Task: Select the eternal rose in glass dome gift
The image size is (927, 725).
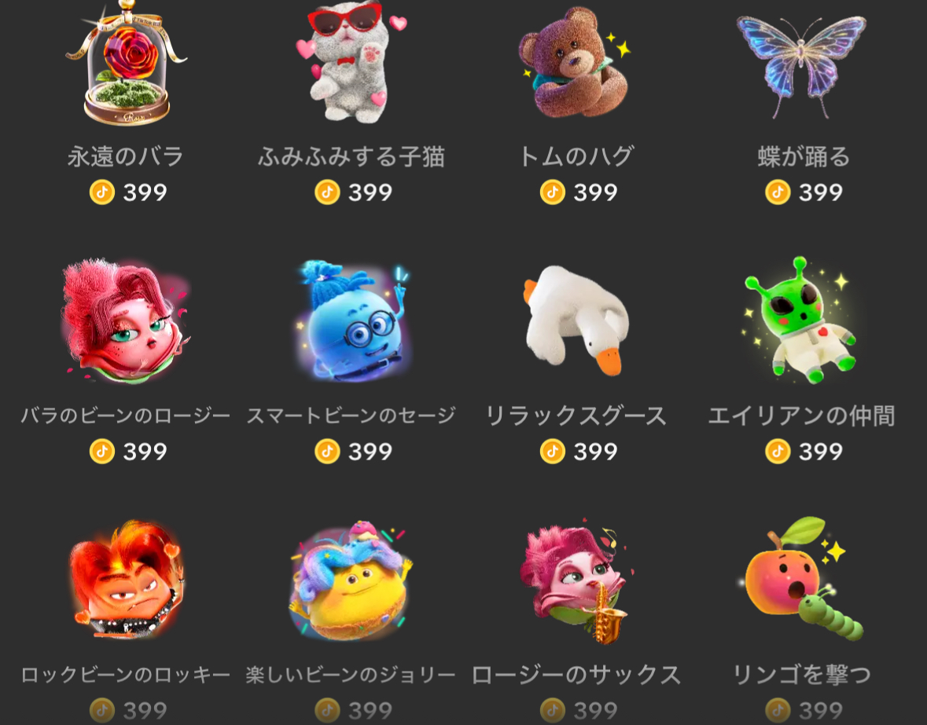Action: click(x=126, y=63)
